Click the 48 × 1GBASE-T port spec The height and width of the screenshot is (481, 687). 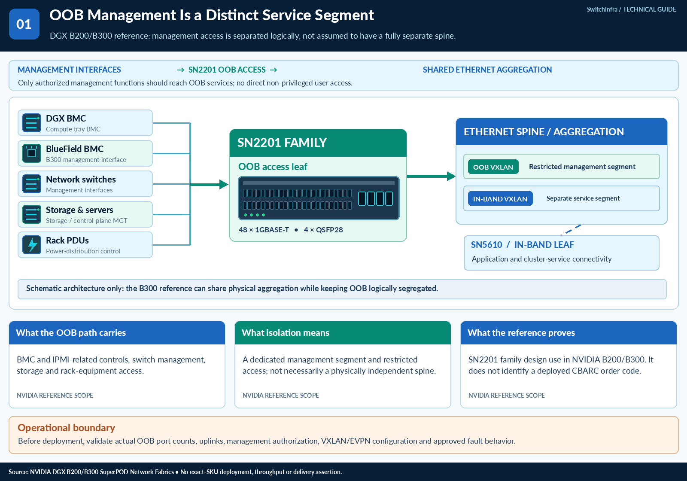coord(264,230)
